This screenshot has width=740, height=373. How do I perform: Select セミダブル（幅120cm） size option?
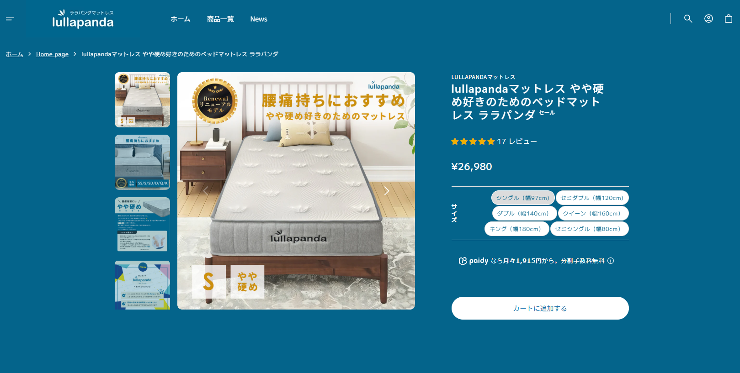[592, 198]
